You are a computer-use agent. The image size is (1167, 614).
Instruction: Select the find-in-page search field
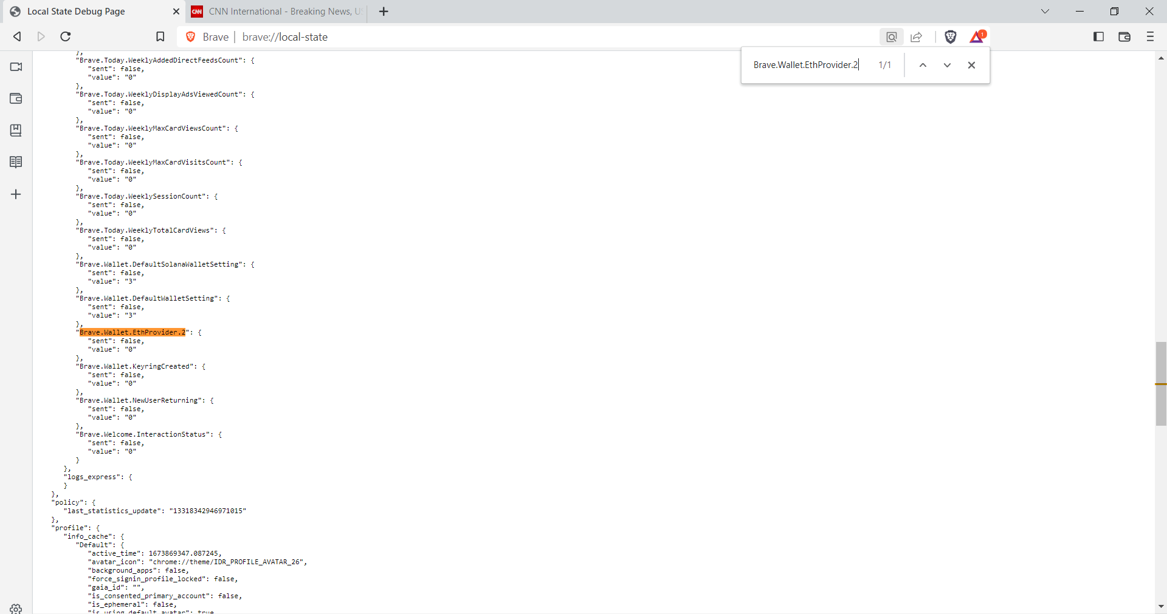pyautogui.click(x=802, y=65)
